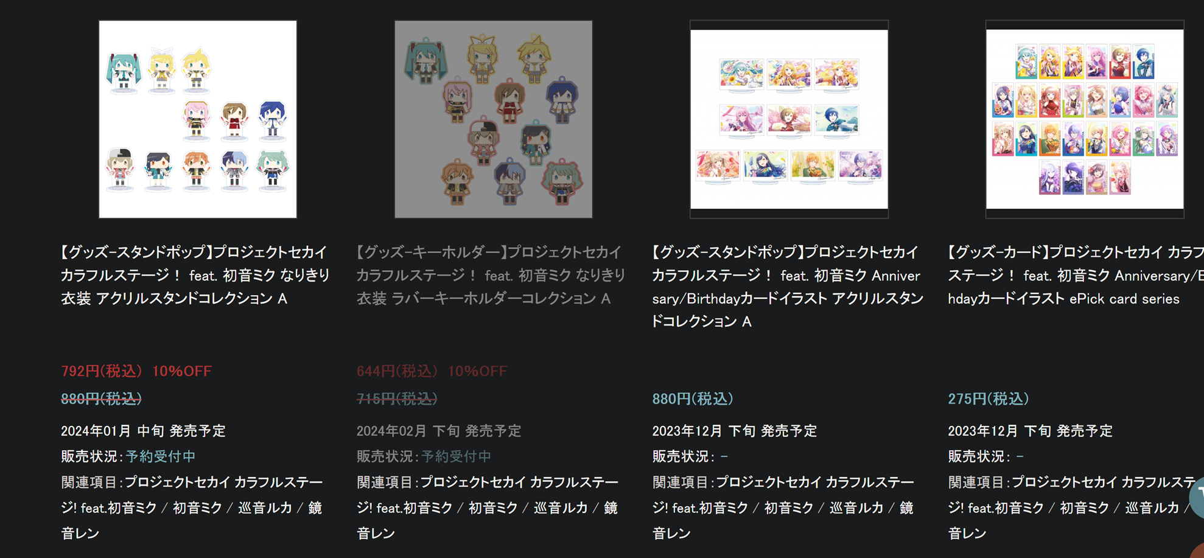Click 予約受付中 status under first product

pyautogui.click(x=161, y=456)
